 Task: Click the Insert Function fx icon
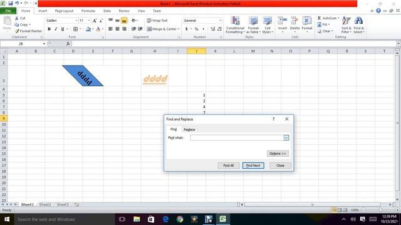[x=68, y=44]
